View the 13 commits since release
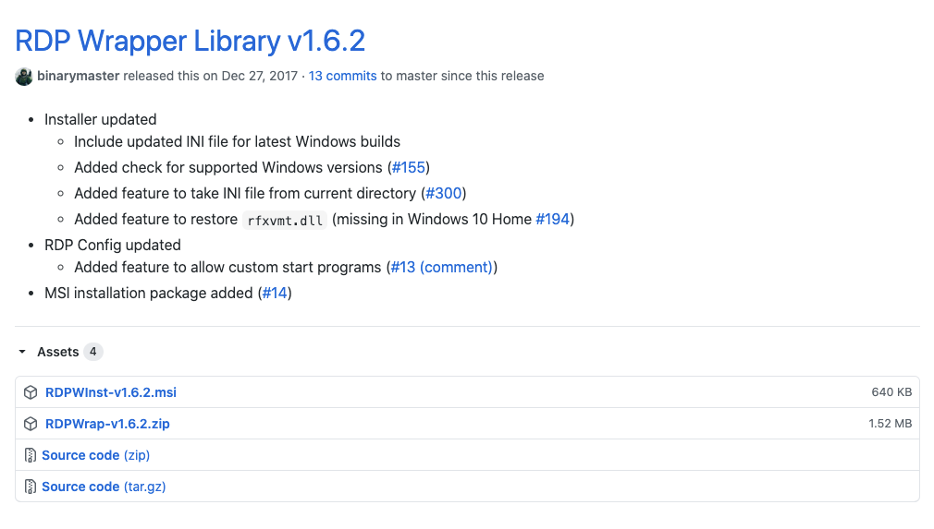The height and width of the screenshot is (529, 934). tap(342, 76)
